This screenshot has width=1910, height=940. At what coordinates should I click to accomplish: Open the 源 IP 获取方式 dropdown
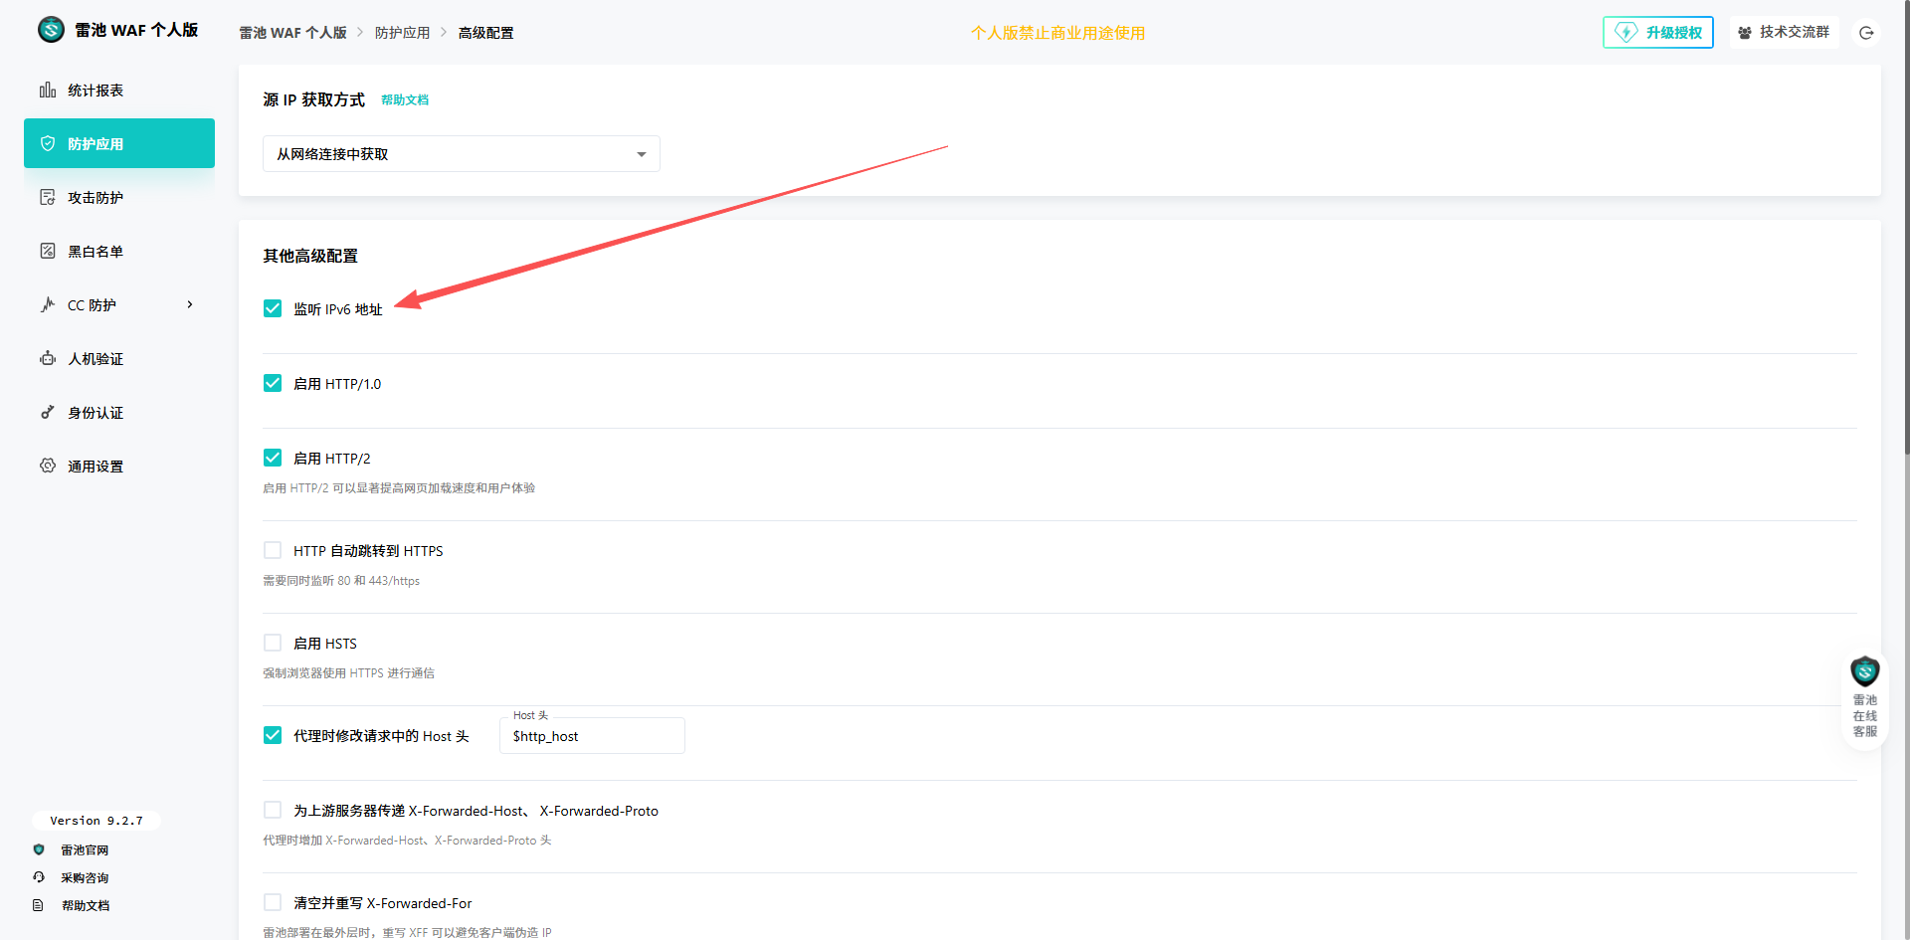[461, 154]
